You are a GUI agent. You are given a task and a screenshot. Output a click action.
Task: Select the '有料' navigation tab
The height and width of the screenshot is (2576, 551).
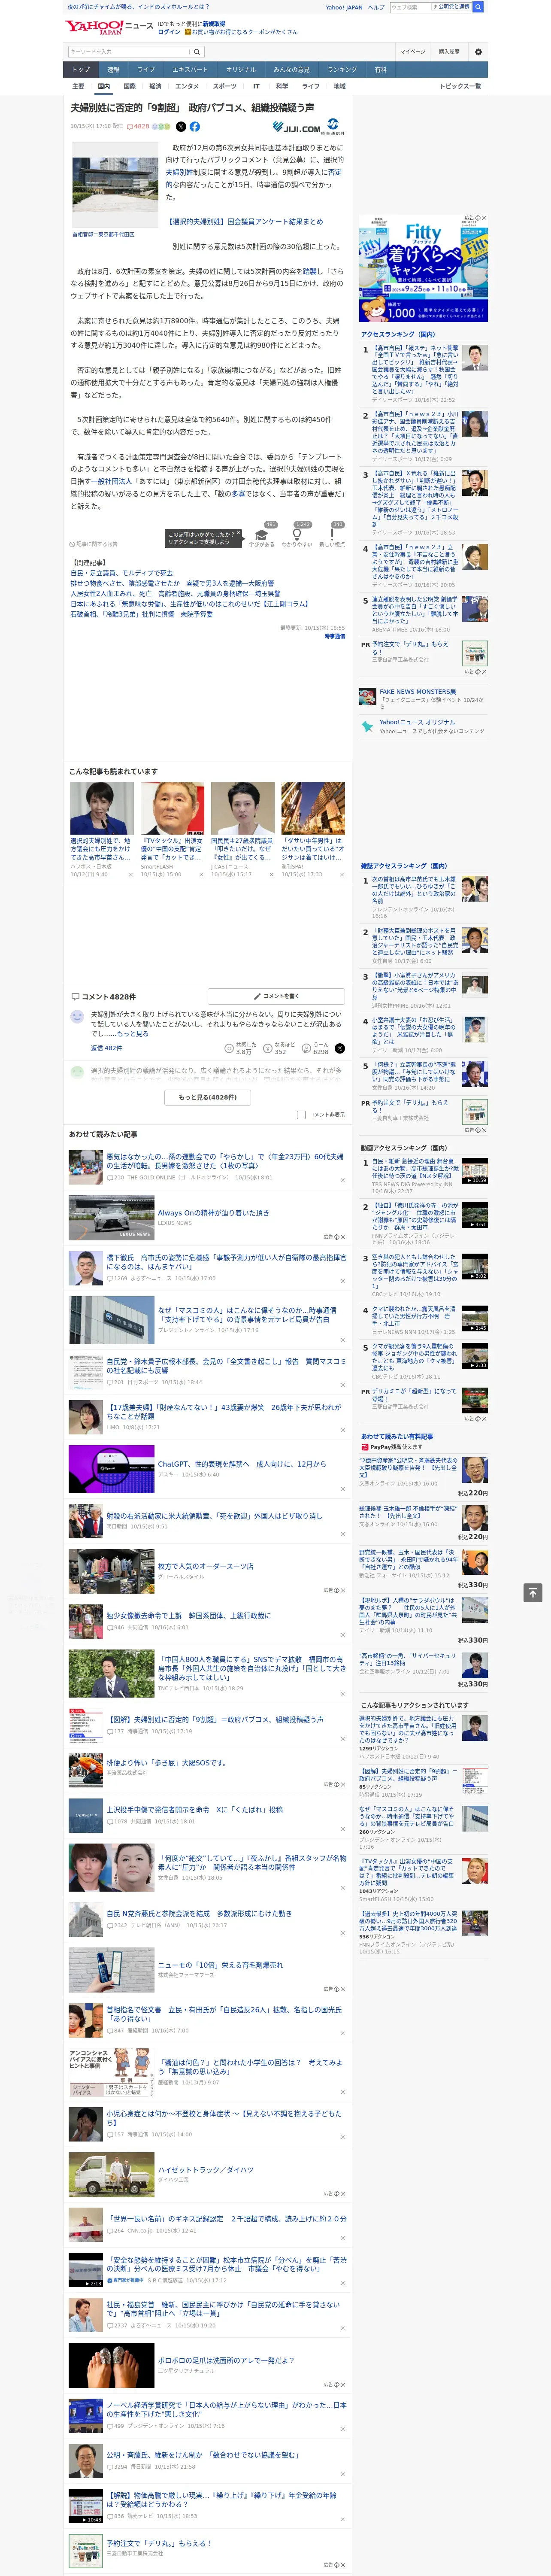click(380, 70)
